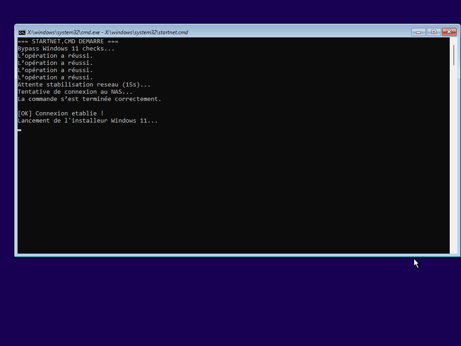The width and height of the screenshot is (461, 346).
Task: Select the first "L'opération a réussi." line
Action: pyautogui.click(x=55, y=56)
